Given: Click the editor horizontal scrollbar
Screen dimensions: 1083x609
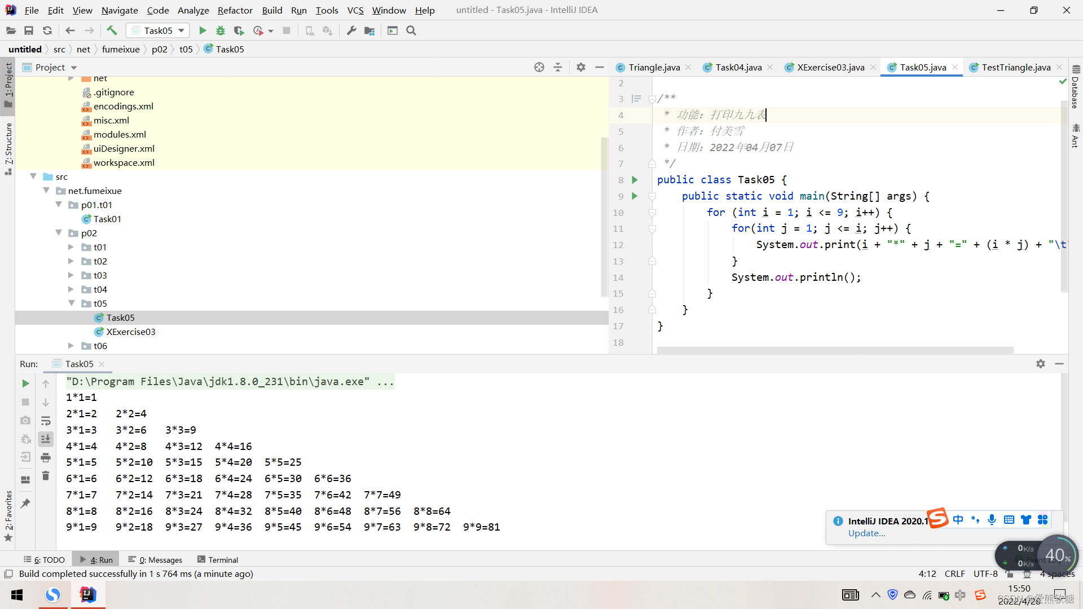Looking at the screenshot, I should coord(835,350).
